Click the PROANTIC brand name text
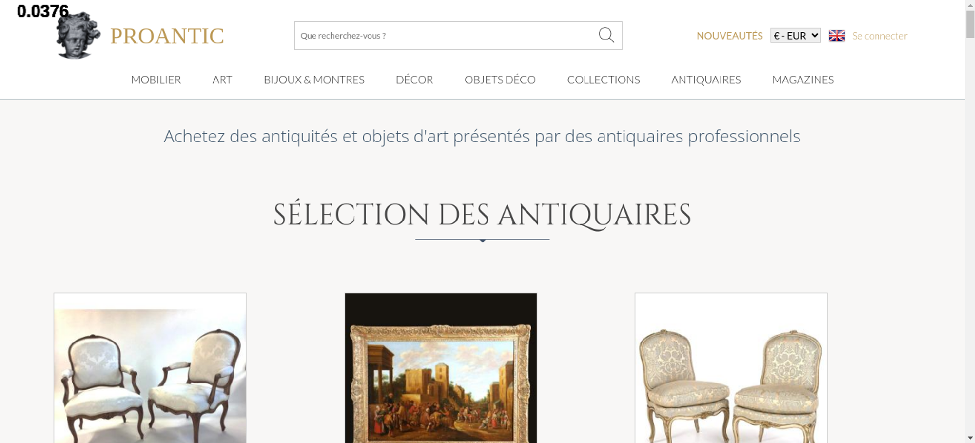Screen dimensions: 975x443 pyautogui.click(x=167, y=36)
